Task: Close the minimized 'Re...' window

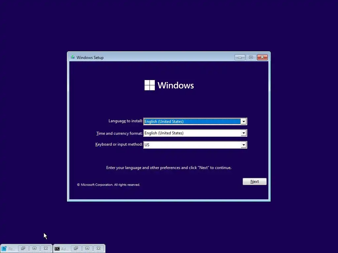Action: 46,248
